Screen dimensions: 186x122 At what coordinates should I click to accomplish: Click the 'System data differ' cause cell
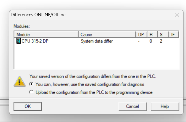97,41
